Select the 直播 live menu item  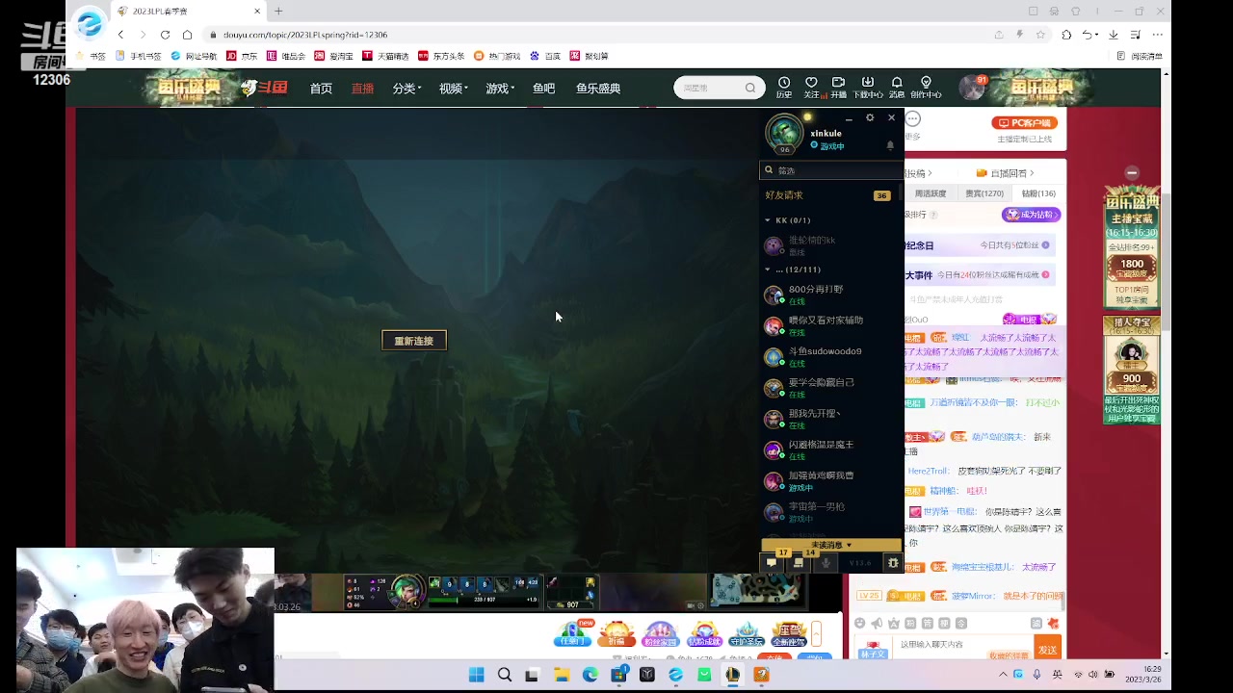click(362, 89)
